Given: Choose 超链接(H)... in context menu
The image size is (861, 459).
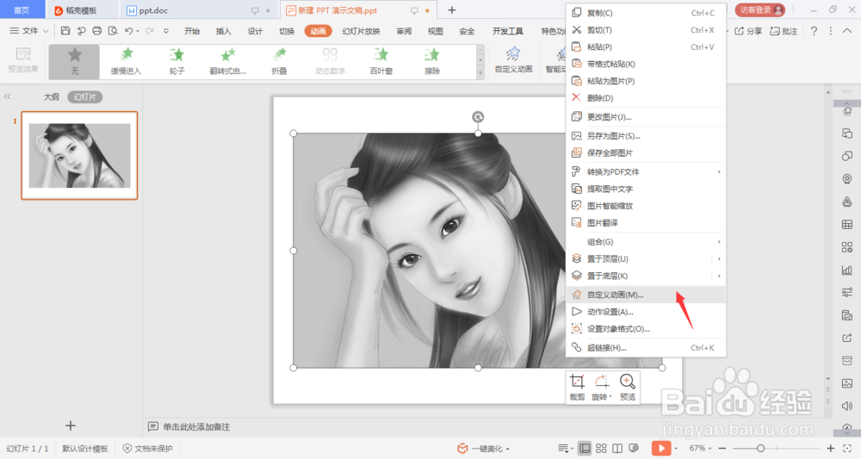Looking at the screenshot, I should click(x=646, y=348).
